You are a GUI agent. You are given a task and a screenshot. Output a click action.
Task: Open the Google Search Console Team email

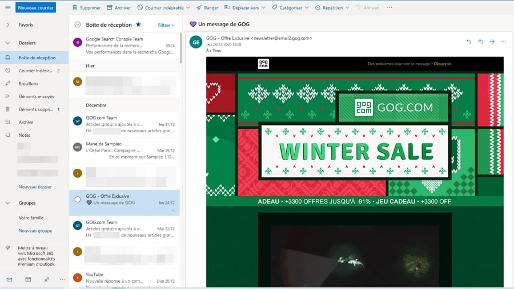point(125,45)
